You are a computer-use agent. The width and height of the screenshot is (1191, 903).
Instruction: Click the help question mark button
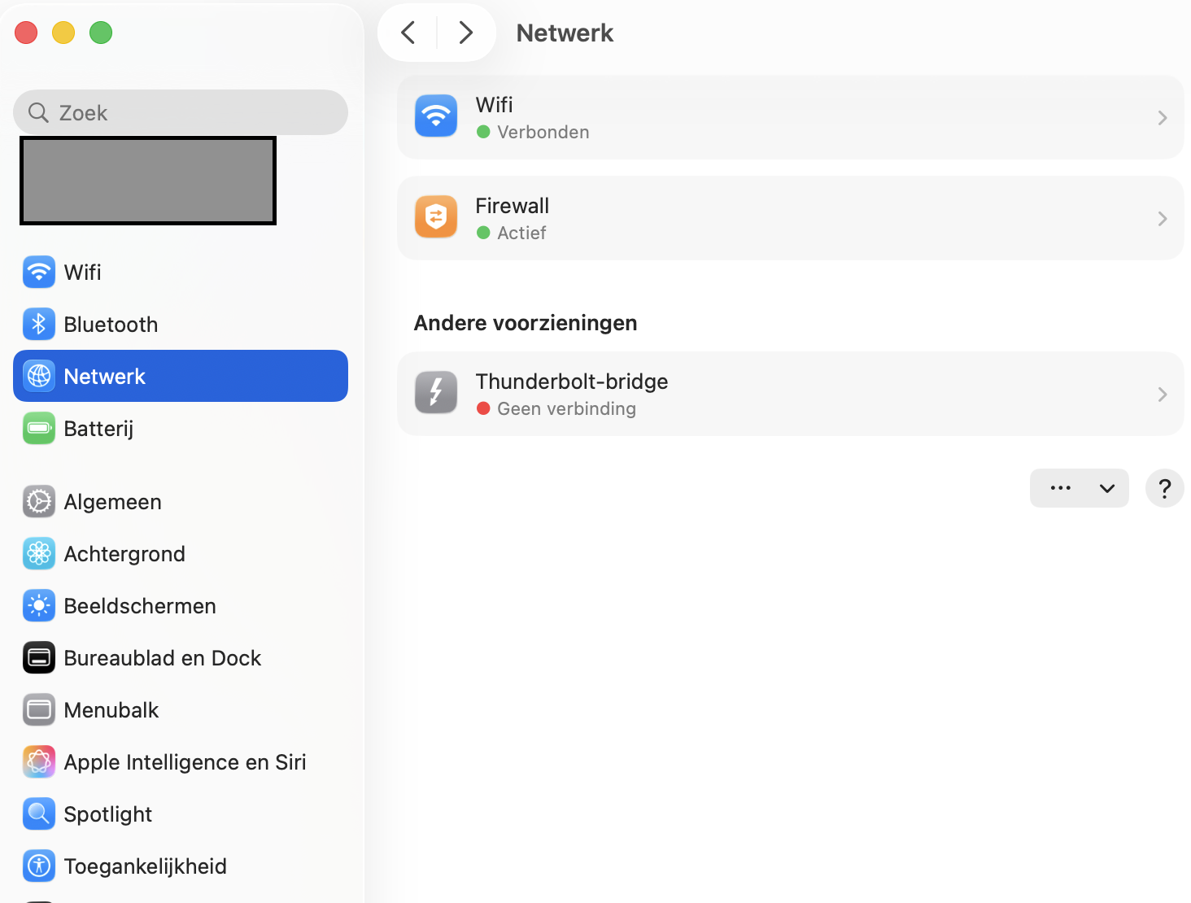1165,488
